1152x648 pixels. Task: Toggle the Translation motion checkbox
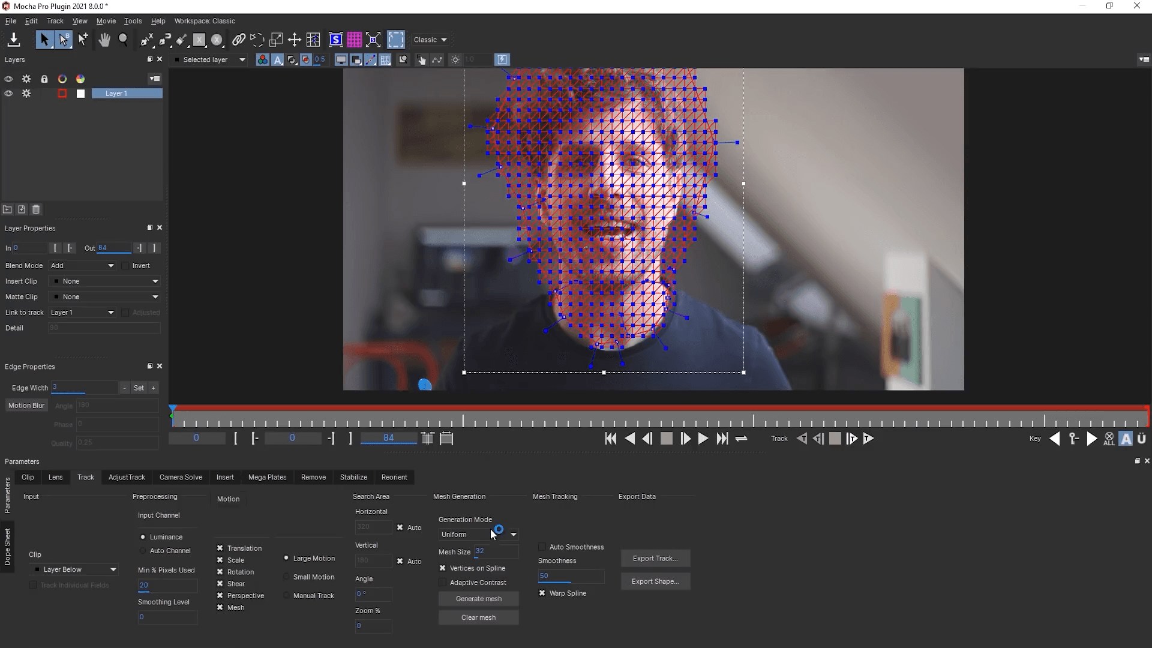coord(220,548)
